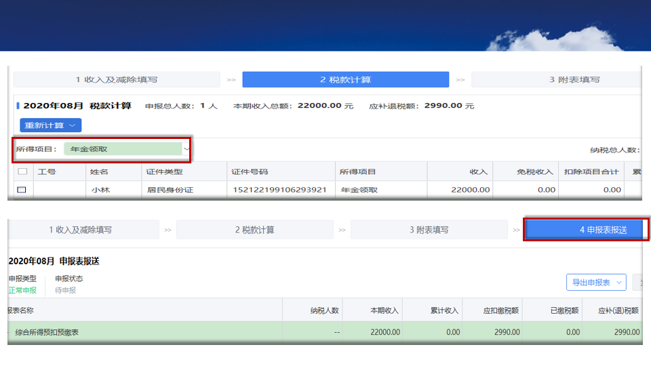
Task: Tick the select-all checkbox in table header
Action: click(x=22, y=171)
